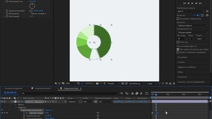Enable 'Перем. ко времени предпросм.' checkbox
212x119 pixels.
pos(178,52)
